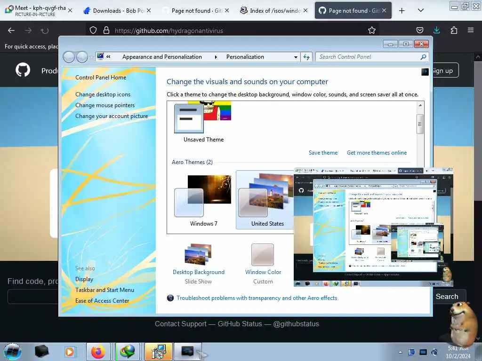Switch to Firefox on the taskbar
The image size is (482, 361).
[98, 352]
